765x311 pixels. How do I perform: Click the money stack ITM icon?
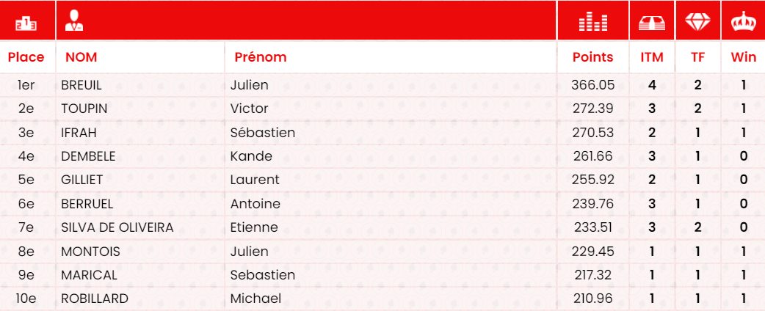(x=652, y=23)
